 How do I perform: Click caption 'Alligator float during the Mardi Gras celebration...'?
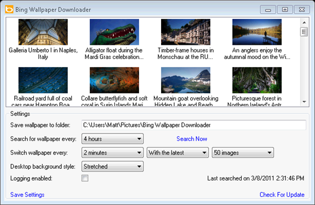[x=114, y=54]
